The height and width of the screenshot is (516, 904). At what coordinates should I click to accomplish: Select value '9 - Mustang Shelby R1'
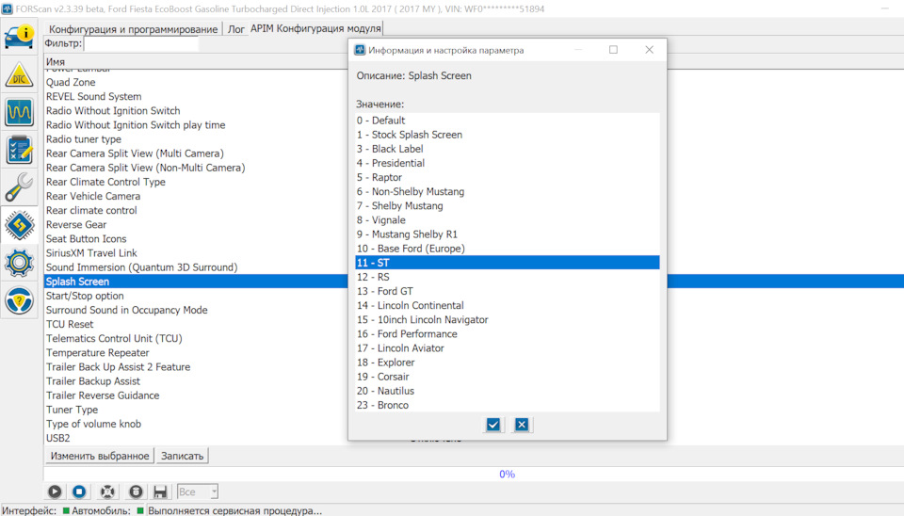[x=508, y=234]
